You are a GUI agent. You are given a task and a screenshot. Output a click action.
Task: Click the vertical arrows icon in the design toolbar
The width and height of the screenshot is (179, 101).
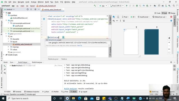click(x=120, y=21)
